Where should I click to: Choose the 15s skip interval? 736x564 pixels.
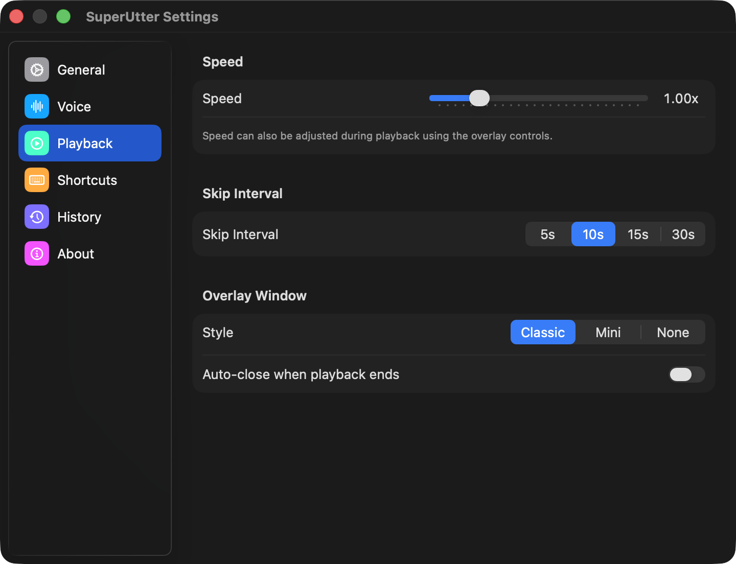coord(638,234)
